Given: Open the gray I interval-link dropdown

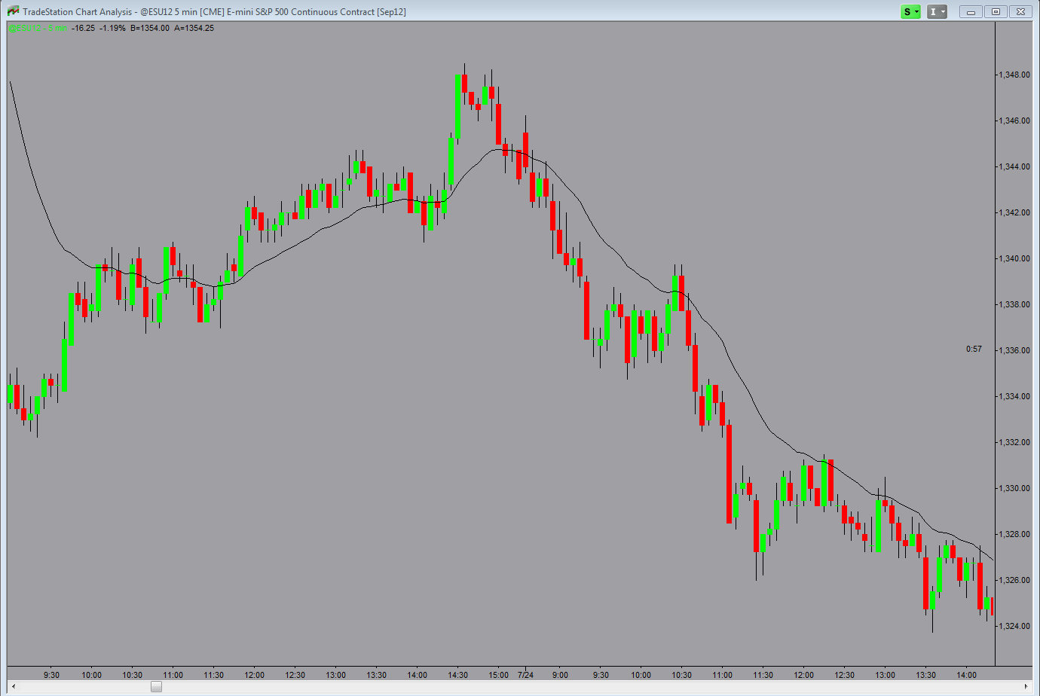Looking at the screenshot, I should pos(937,11).
